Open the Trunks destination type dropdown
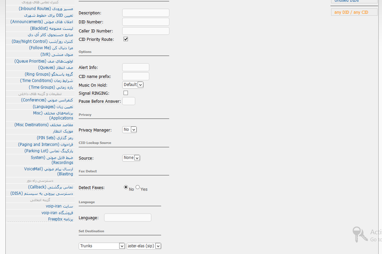This screenshot has height=254, width=382. [102, 246]
